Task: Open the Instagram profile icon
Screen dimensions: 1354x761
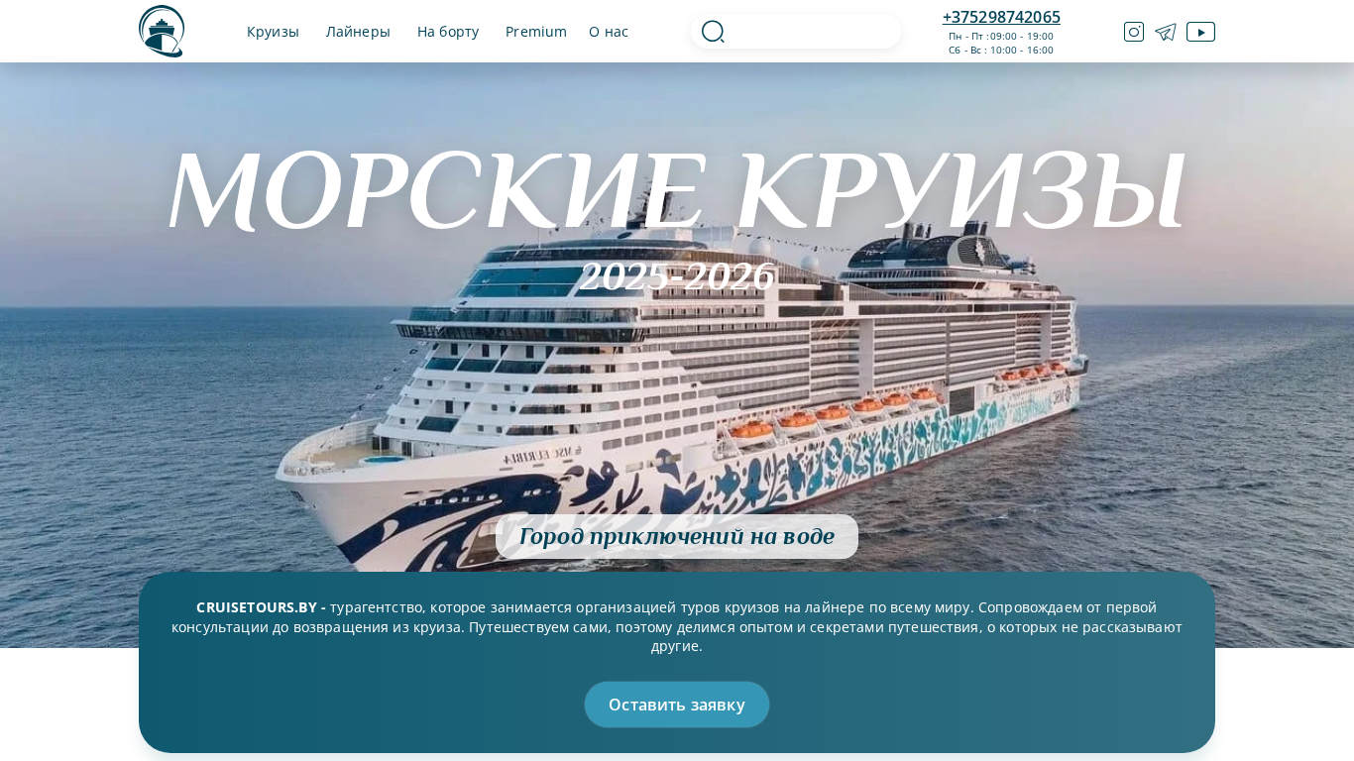Action: [1134, 32]
